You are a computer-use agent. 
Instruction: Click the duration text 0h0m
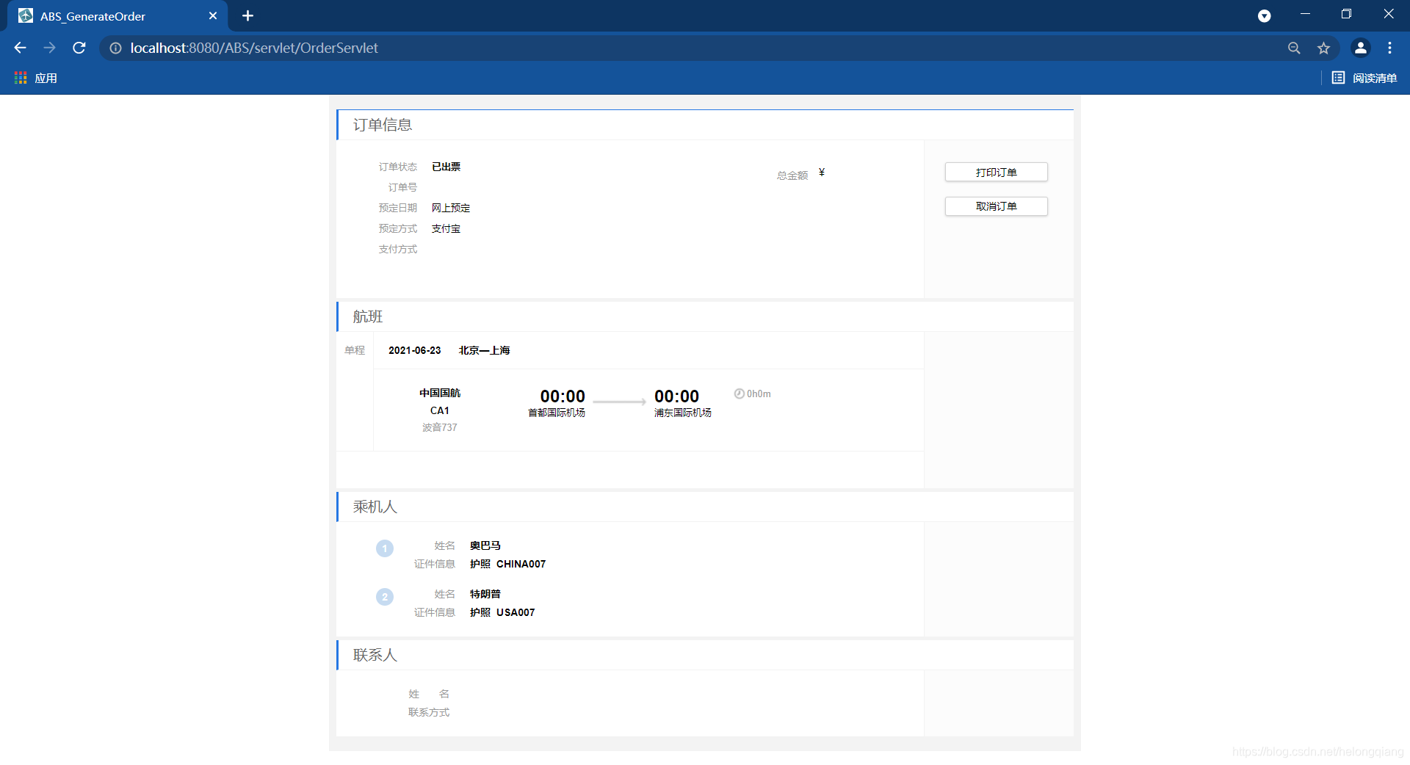click(759, 394)
